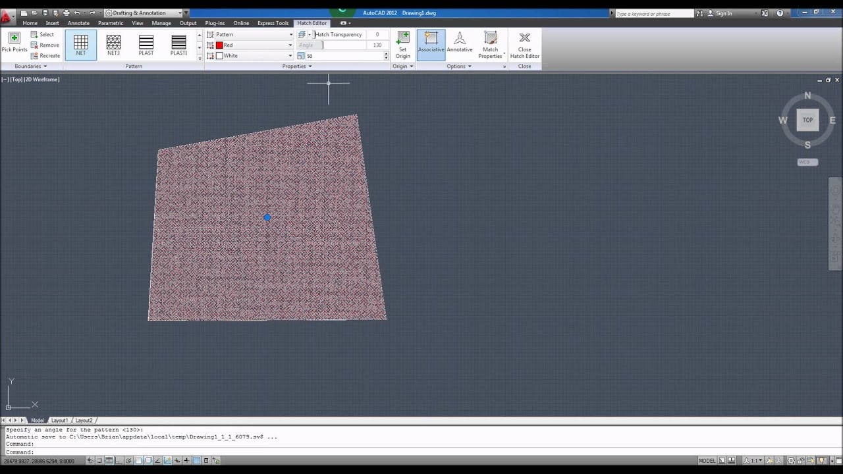Click the New file icon in Quick Access

24,13
